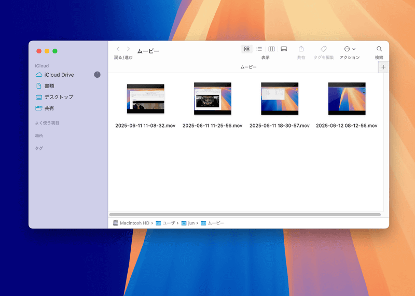Open the アクション ellipsis menu

(350, 49)
